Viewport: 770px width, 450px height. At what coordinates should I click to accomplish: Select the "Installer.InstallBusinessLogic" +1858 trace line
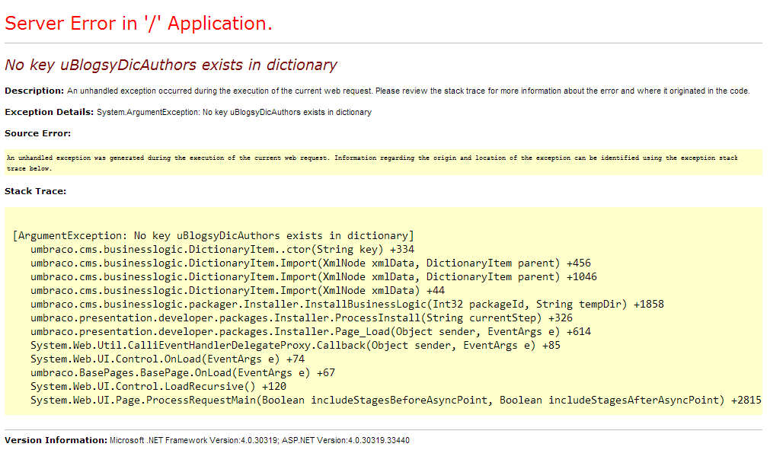click(x=347, y=305)
